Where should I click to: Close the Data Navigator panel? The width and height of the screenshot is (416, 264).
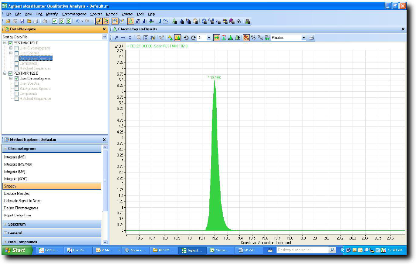click(x=104, y=29)
